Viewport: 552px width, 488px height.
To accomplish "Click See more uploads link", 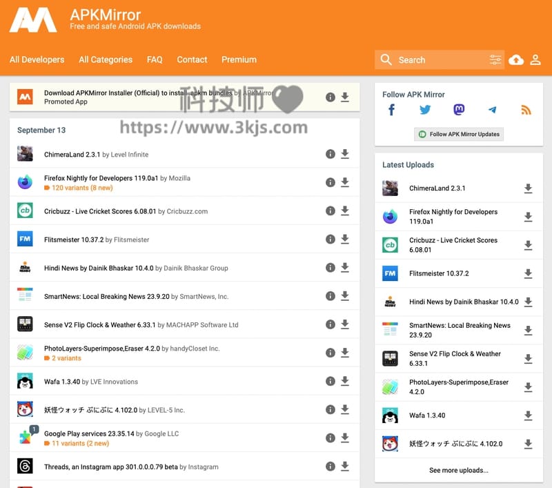I will coord(459,470).
